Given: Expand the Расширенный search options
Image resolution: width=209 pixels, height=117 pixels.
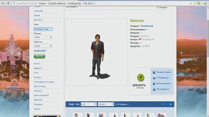Looking at the screenshot, I should (40, 51).
